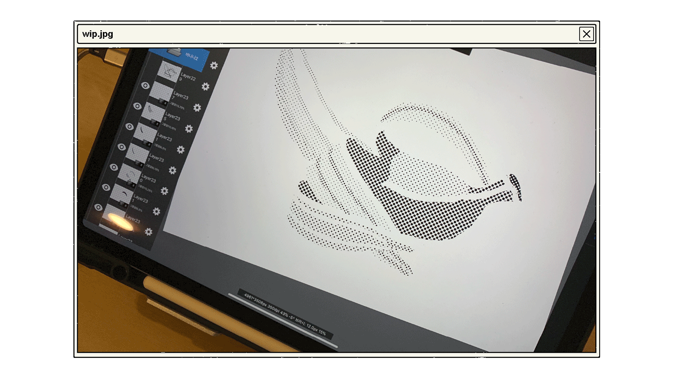Click the 8-bit badge under Layer235 thumbnail

(156, 122)
